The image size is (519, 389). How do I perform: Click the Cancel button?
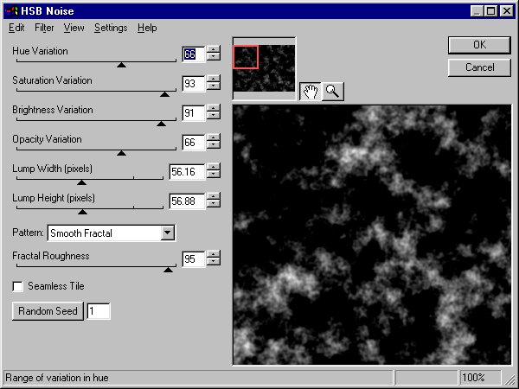point(479,67)
